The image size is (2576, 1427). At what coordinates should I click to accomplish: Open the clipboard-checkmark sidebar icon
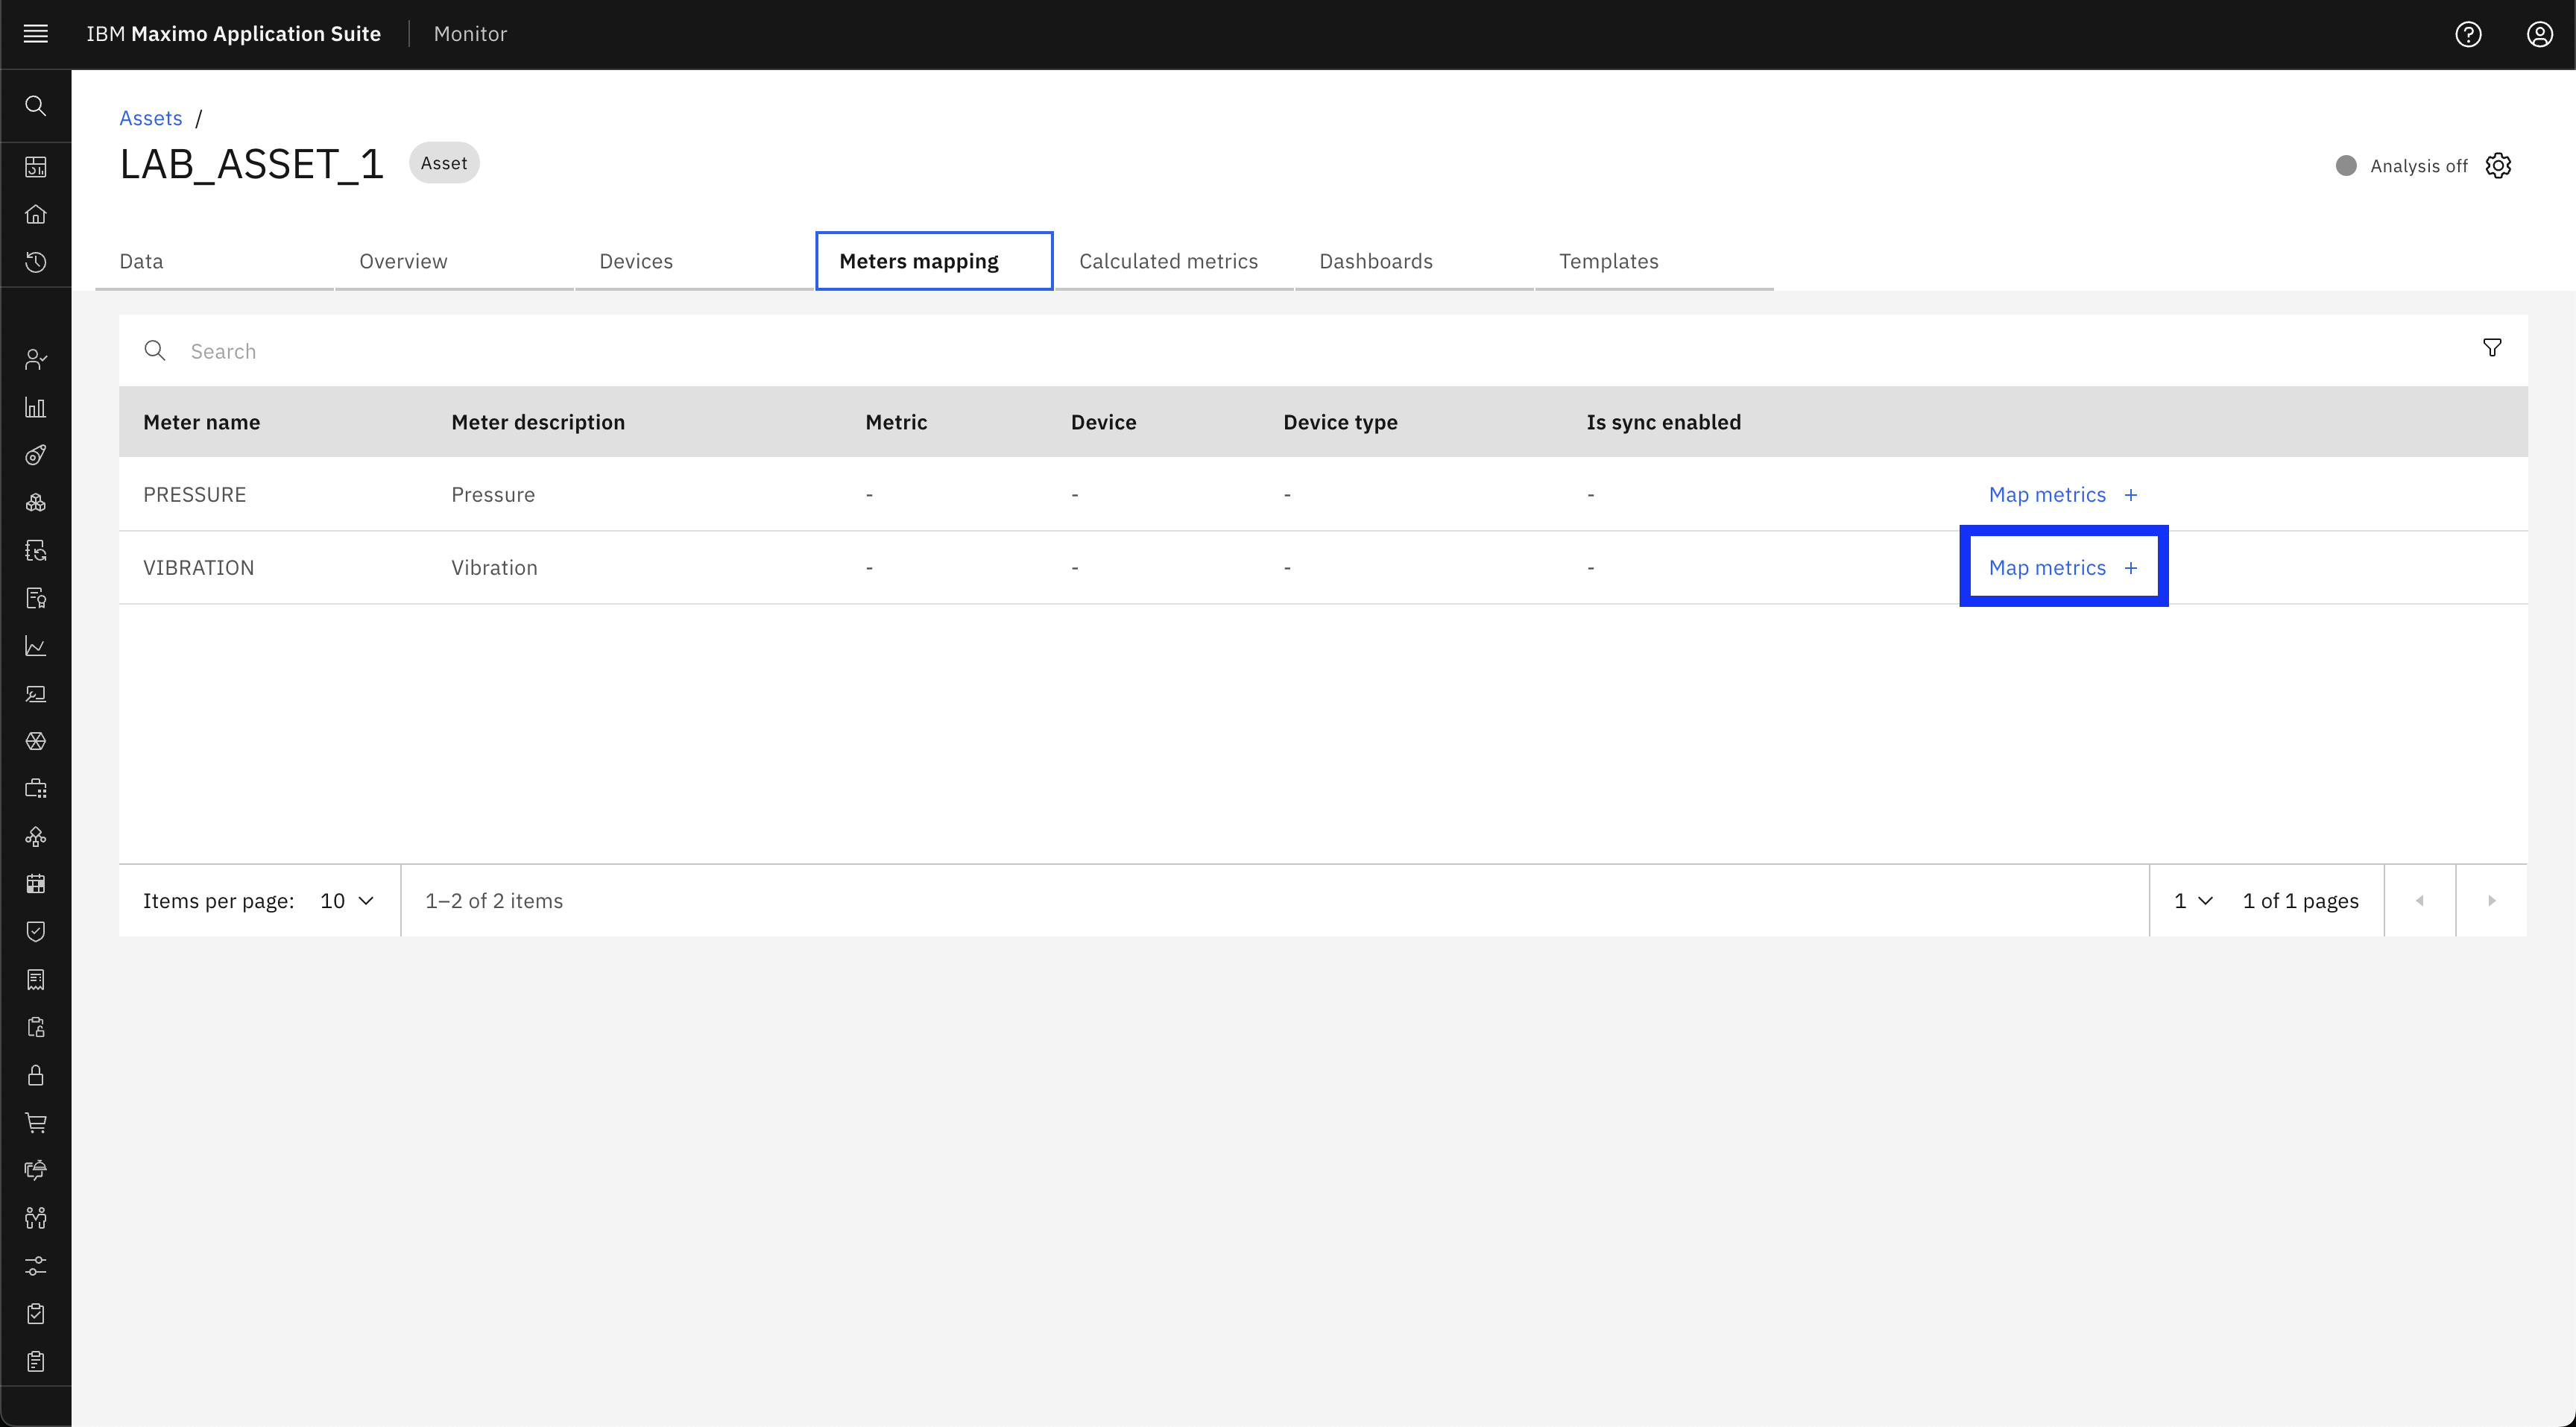(36, 1313)
